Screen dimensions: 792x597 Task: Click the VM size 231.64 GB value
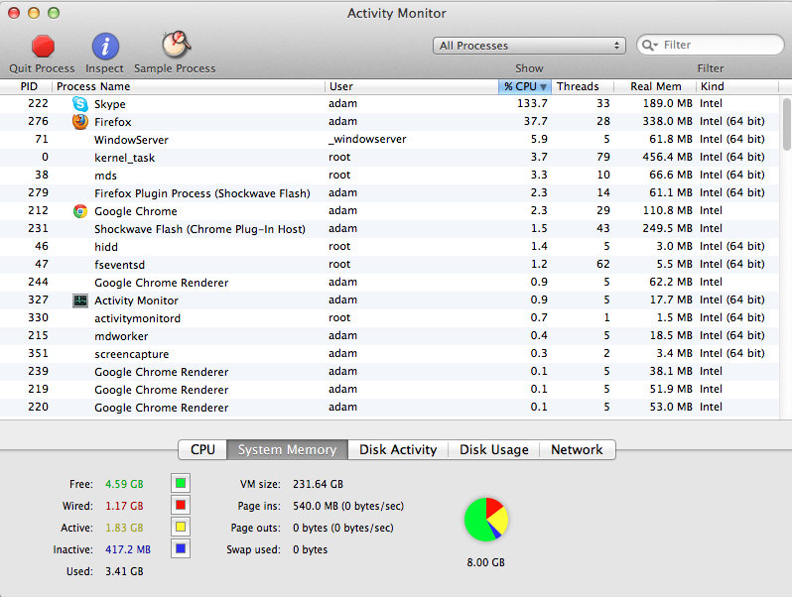tap(318, 484)
